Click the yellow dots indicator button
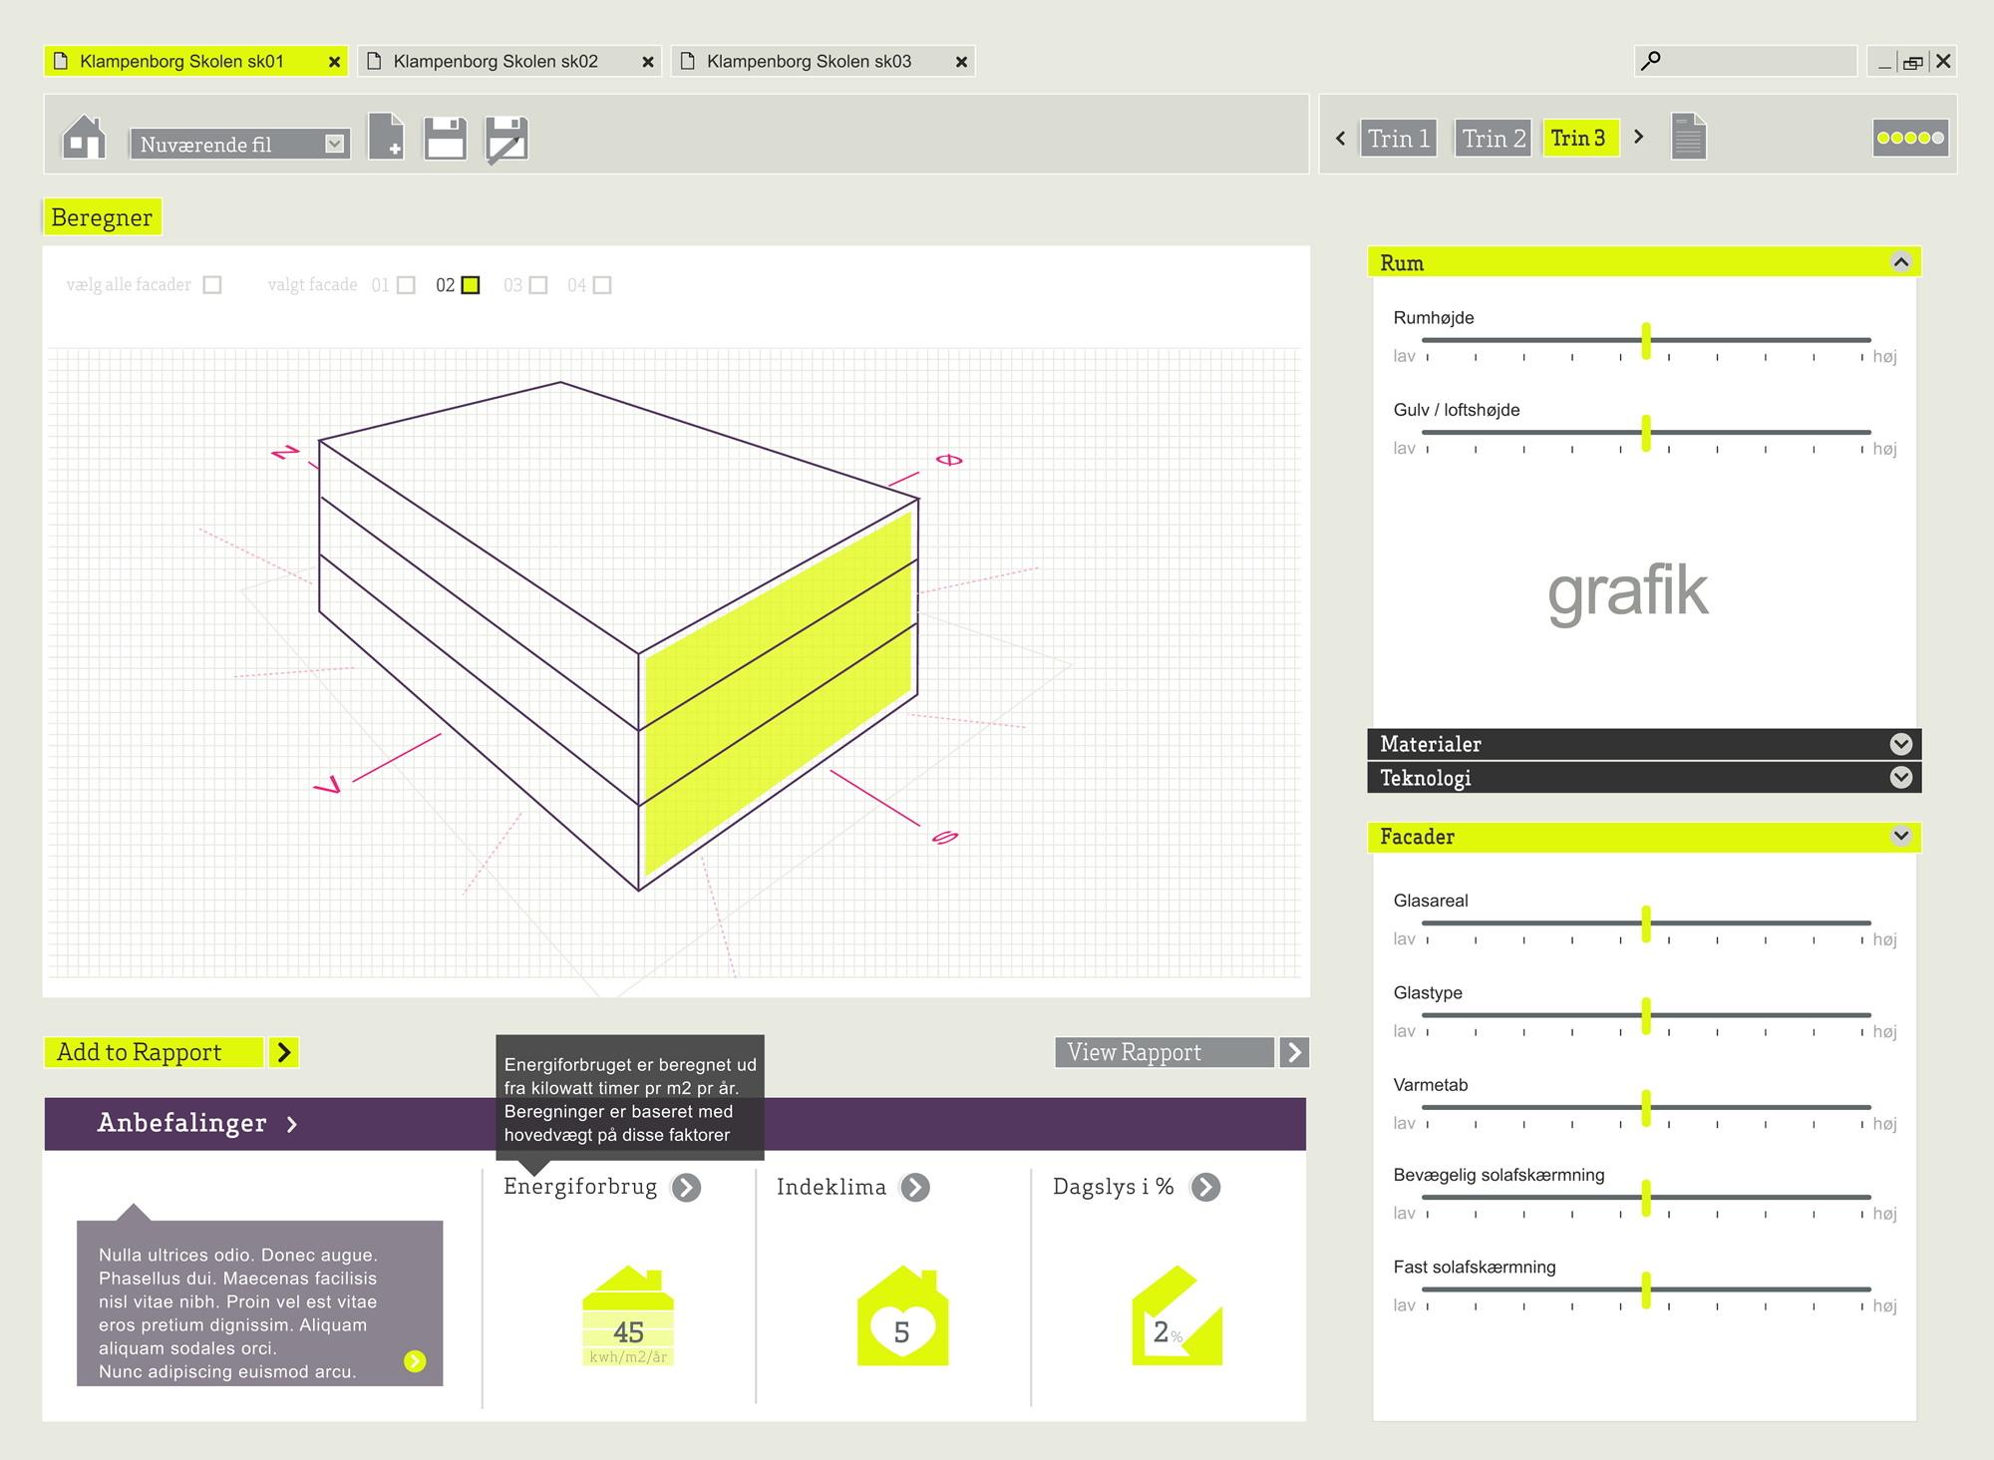 point(1910,138)
